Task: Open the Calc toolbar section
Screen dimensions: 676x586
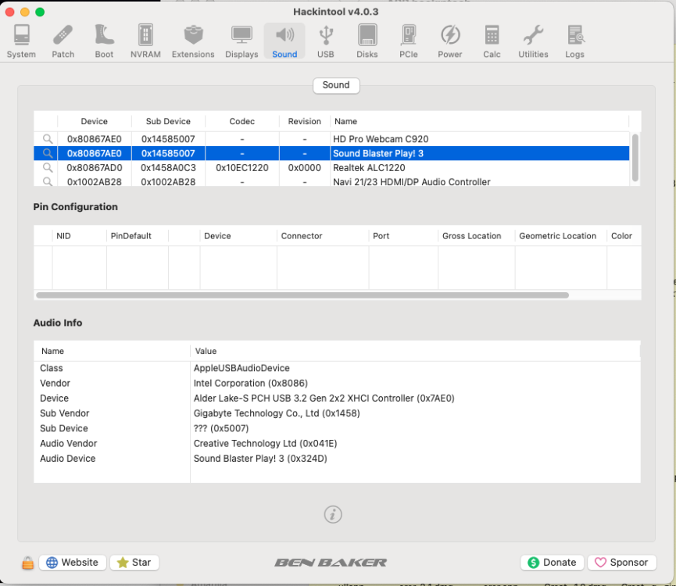Action: (x=492, y=41)
